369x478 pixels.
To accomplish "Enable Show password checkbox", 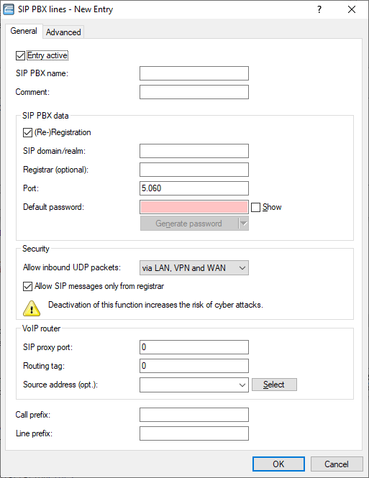I will (x=255, y=207).
